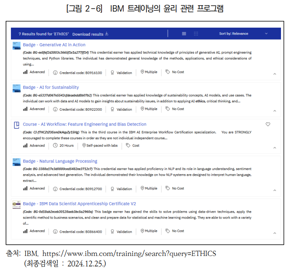
Task: Click 'Credential code: B0922300' text
Action: 81,110
